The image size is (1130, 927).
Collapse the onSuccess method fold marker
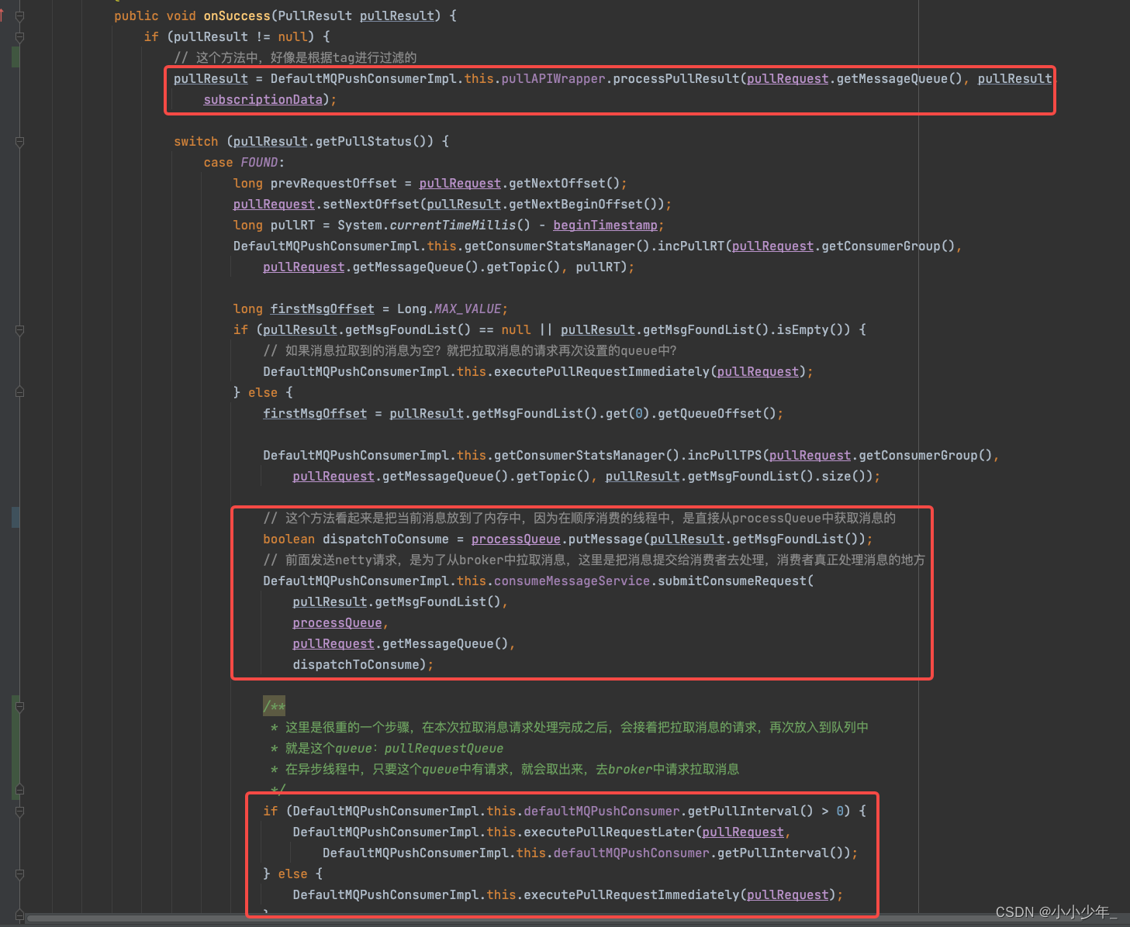19,16
